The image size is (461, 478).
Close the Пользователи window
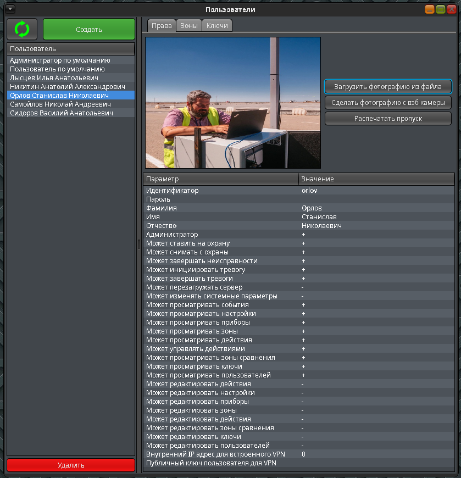(452, 9)
